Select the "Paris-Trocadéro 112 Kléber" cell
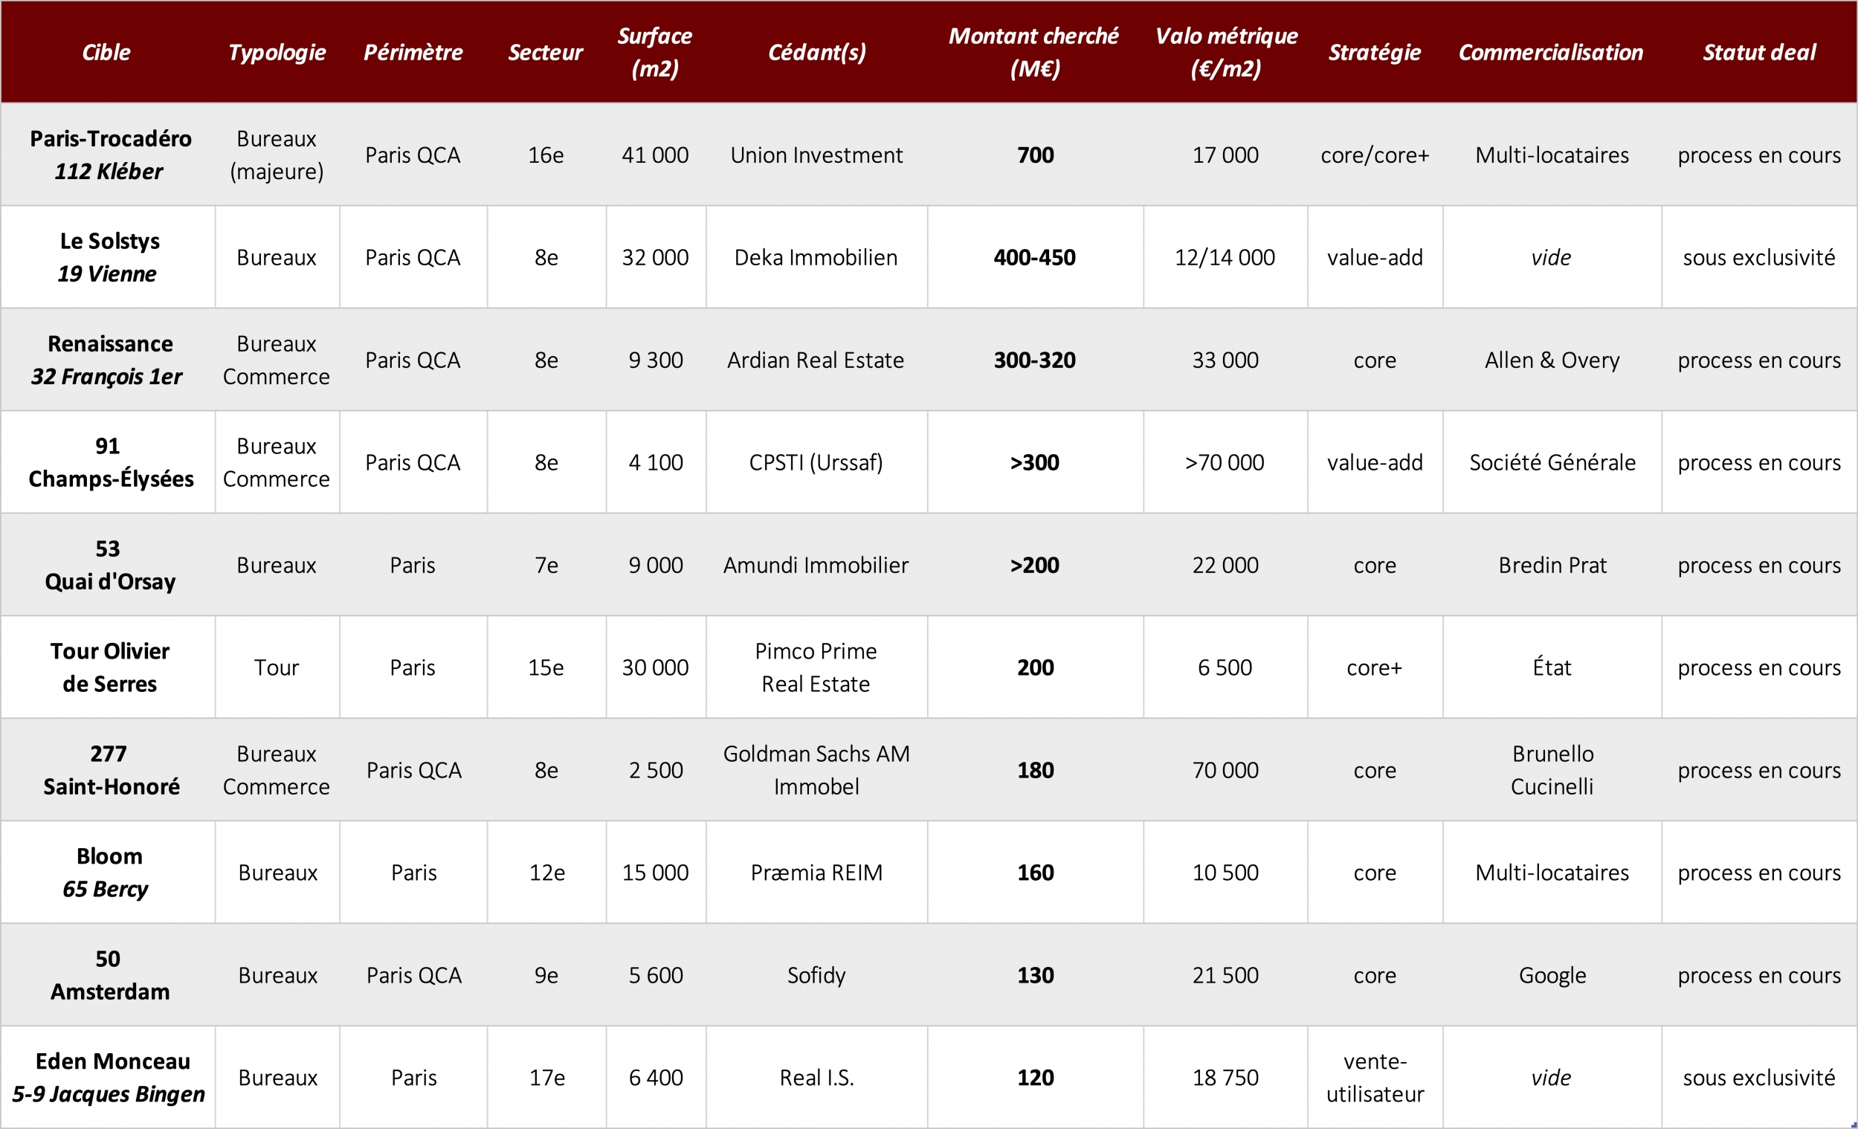 [x=109, y=155]
